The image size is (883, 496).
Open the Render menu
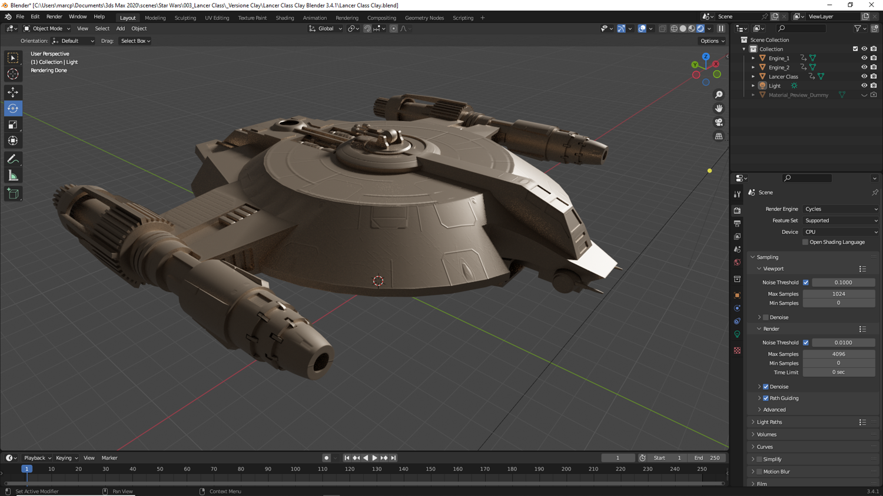tap(54, 17)
